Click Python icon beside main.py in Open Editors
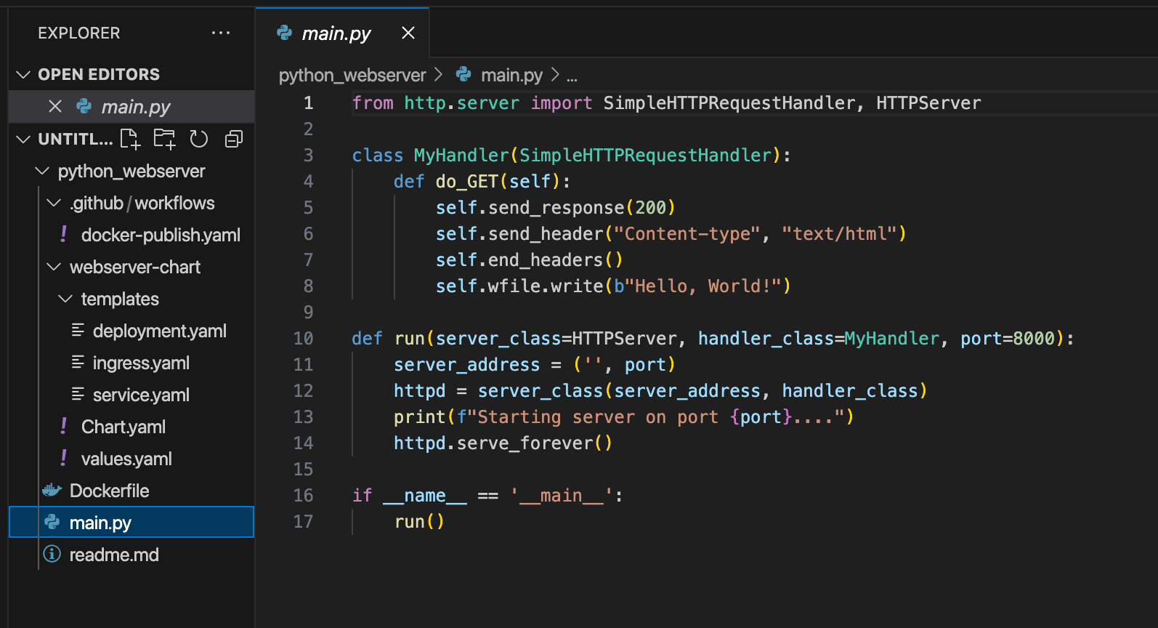This screenshot has width=1158, height=628. click(84, 107)
